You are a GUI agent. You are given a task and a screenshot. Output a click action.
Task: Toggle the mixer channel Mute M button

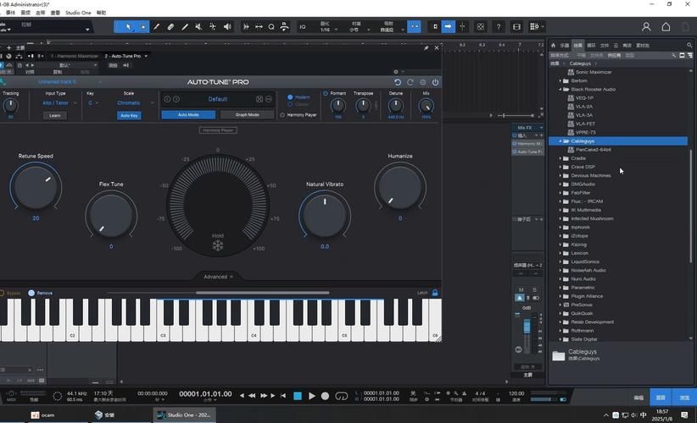(x=521, y=290)
